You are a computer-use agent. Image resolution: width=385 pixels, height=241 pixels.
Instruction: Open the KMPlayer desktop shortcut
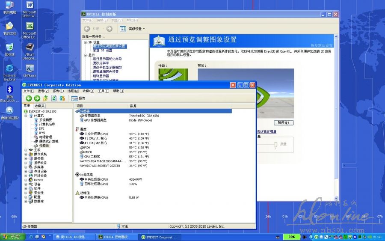(x=30, y=70)
